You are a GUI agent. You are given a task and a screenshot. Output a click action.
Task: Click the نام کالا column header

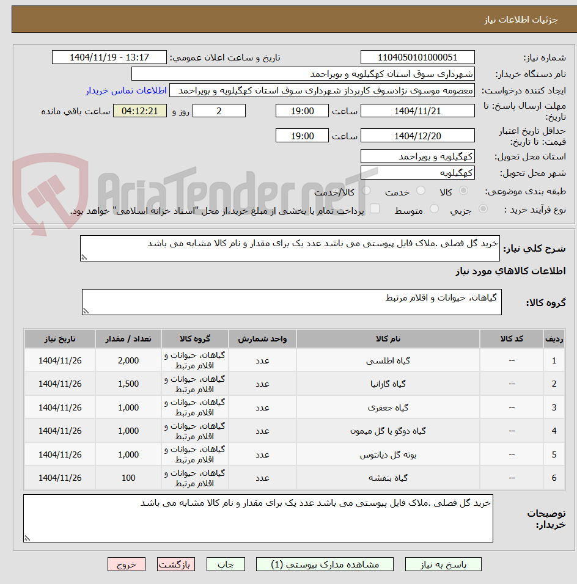pyautogui.click(x=388, y=339)
